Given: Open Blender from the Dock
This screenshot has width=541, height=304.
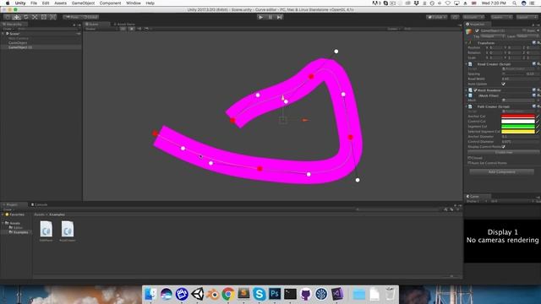Looking at the screenshot, I should [213, 294].
